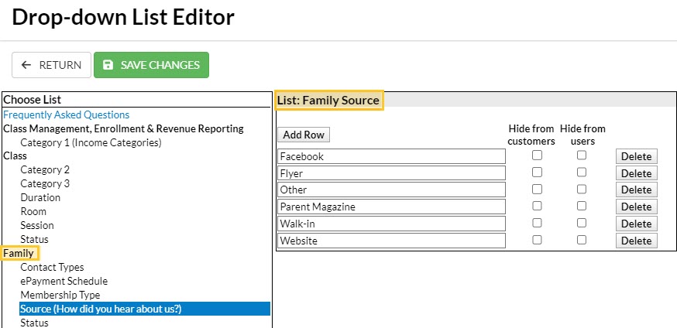Choose Membership Type in the list
This screenshot has width=677, height=328.
[x=60, y=295]
